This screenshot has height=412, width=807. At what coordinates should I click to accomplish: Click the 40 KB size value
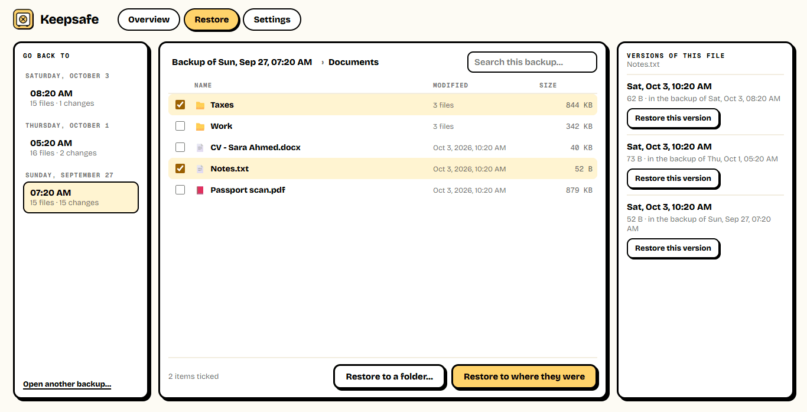(x=581, y=148)
